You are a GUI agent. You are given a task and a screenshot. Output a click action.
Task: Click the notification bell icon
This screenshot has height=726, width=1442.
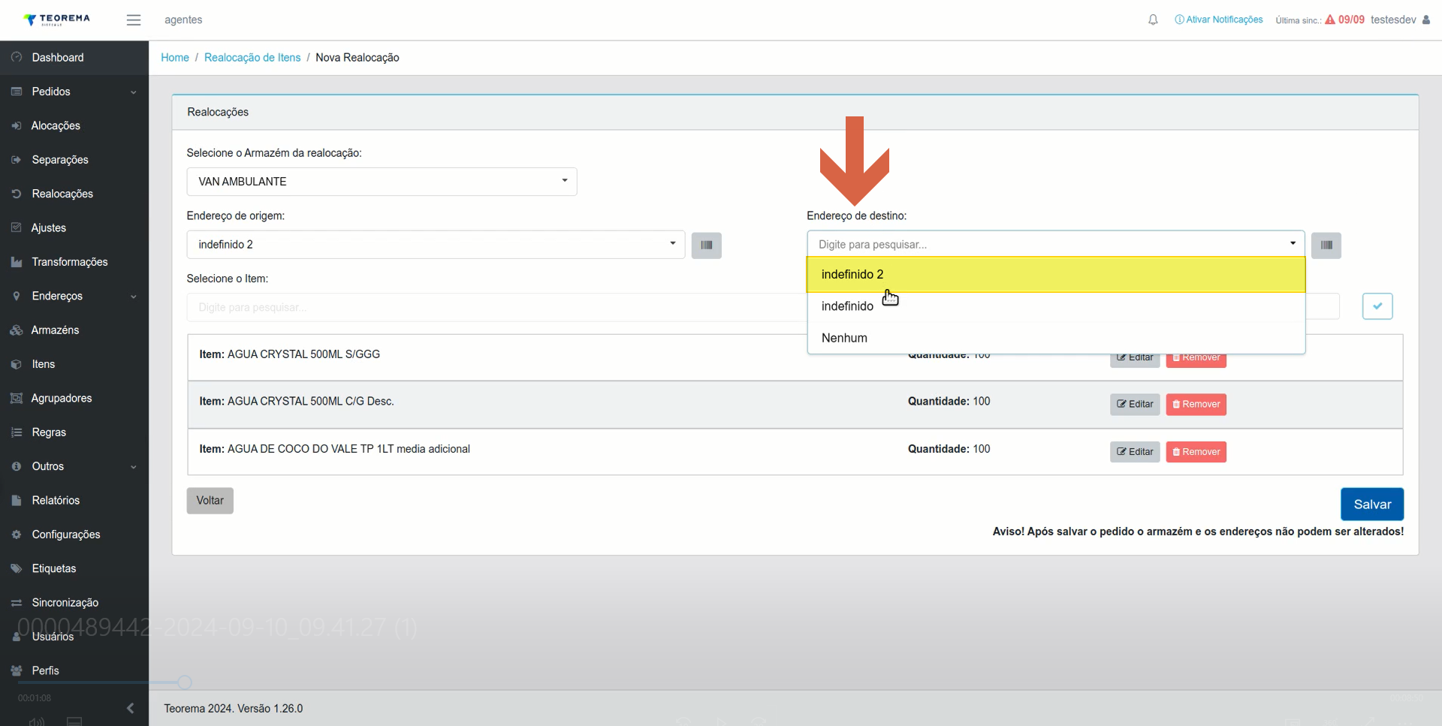1153,20
